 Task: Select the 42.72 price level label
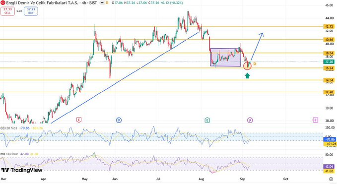[x=329, y=27]
